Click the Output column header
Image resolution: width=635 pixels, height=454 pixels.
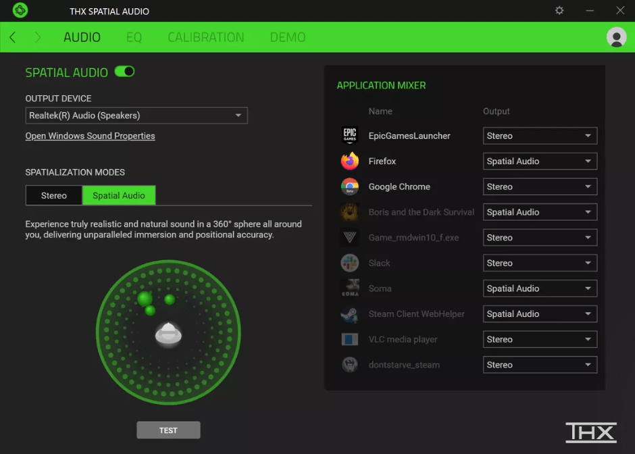pyautogui.click(x=496, y=111)
